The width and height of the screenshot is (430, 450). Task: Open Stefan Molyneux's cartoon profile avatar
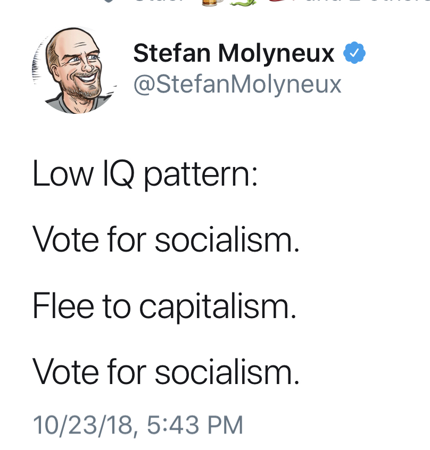pos(74,70)
